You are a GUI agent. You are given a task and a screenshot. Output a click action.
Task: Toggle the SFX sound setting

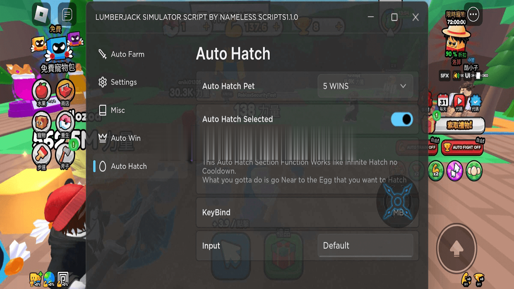pyautogui.click(x=445, y=76)
